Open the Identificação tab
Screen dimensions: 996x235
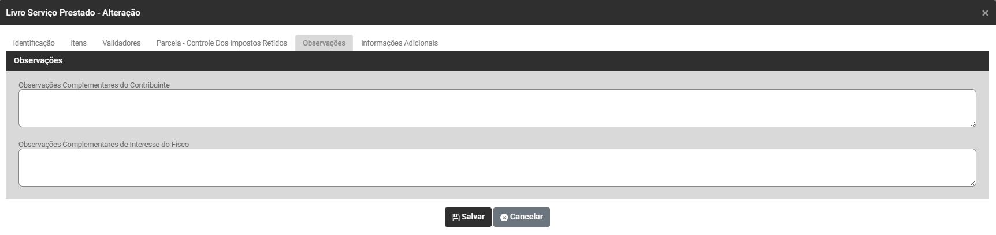(x=34, y=43)
